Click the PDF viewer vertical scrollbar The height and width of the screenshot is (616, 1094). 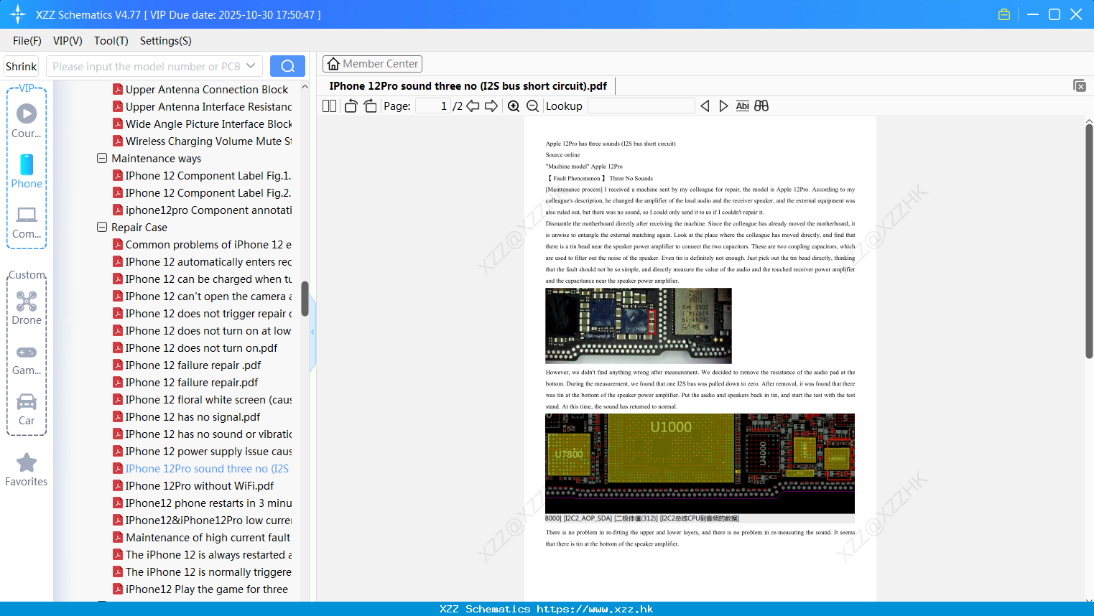point(1089,241)
